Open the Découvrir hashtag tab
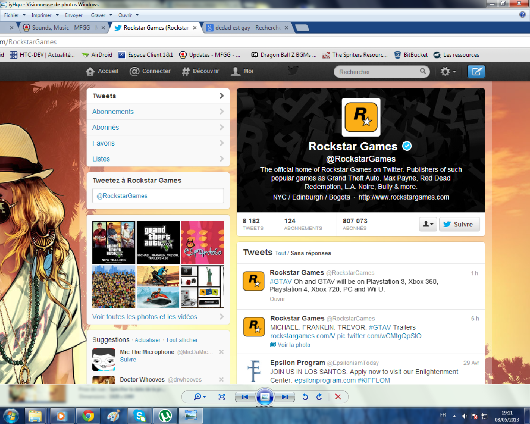Screen dimensions: 530x424 tap(201, 71)
